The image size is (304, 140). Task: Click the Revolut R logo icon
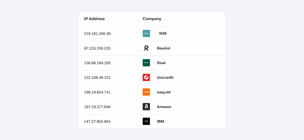pos(146,48)
